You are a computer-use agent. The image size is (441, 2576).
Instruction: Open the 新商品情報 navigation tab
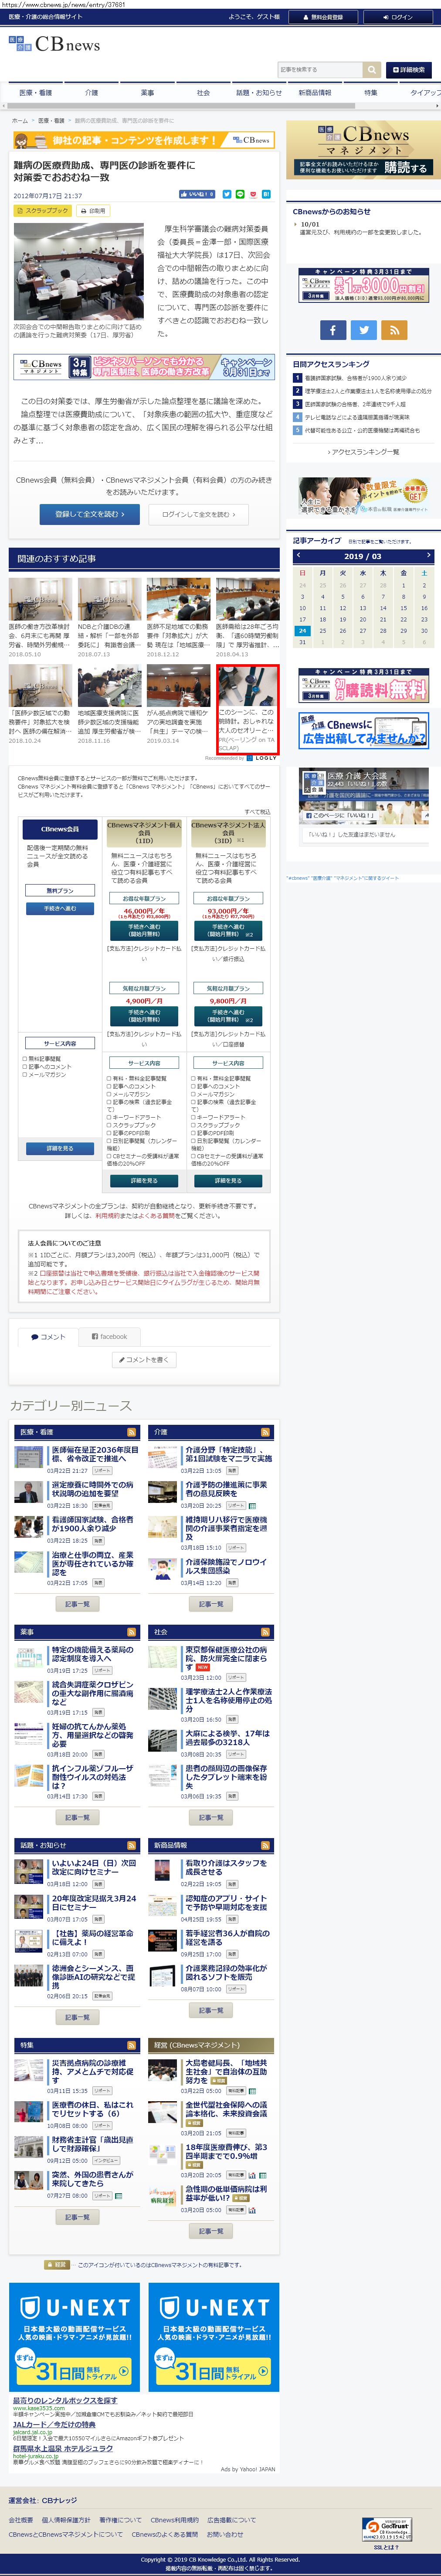pyautogui.click(x=315, y=92)
